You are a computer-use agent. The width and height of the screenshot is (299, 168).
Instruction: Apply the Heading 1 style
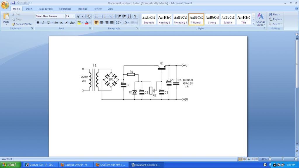pyautogui.click(x=164, y=19)
